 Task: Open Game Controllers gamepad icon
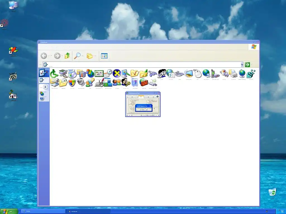pos(153,74)
